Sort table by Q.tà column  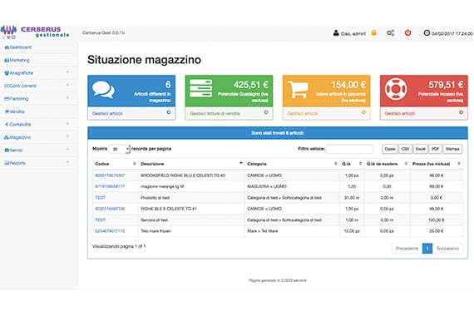click(352, 164)
